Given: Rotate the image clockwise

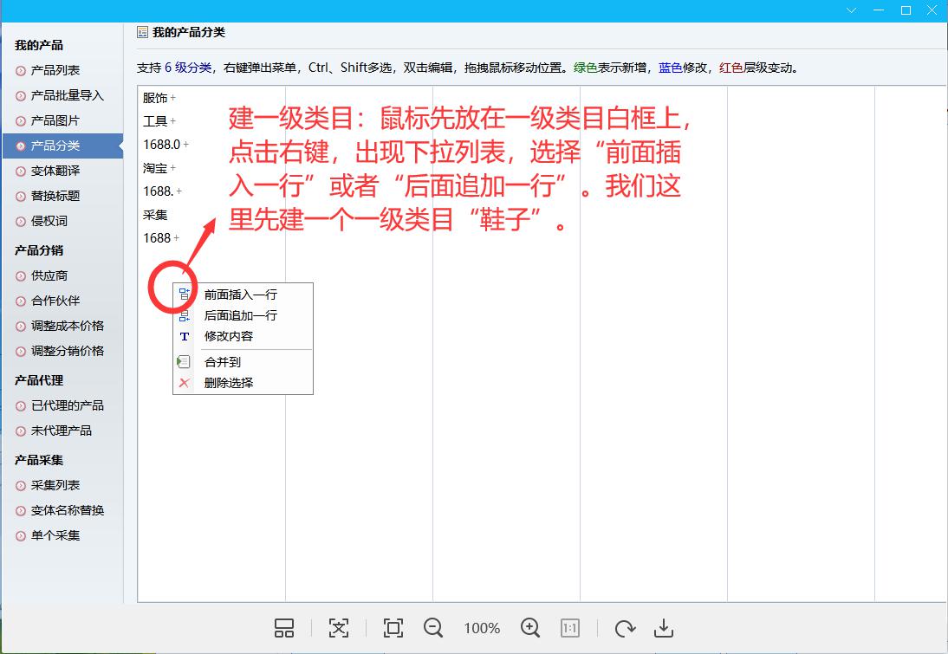Looking at the screenshot, I should tap(625, 628).
